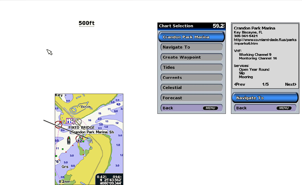Click the Grs seabed label on the map
Screen dimensions: 302x185
(65, 167)
